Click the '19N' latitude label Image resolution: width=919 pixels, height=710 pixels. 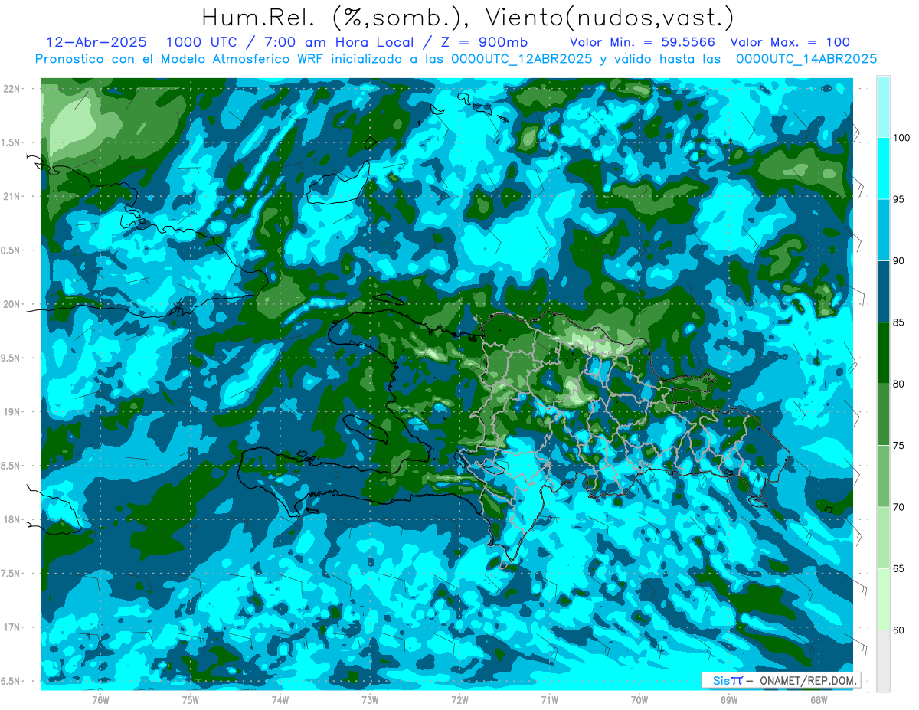(x=13, y=412)
